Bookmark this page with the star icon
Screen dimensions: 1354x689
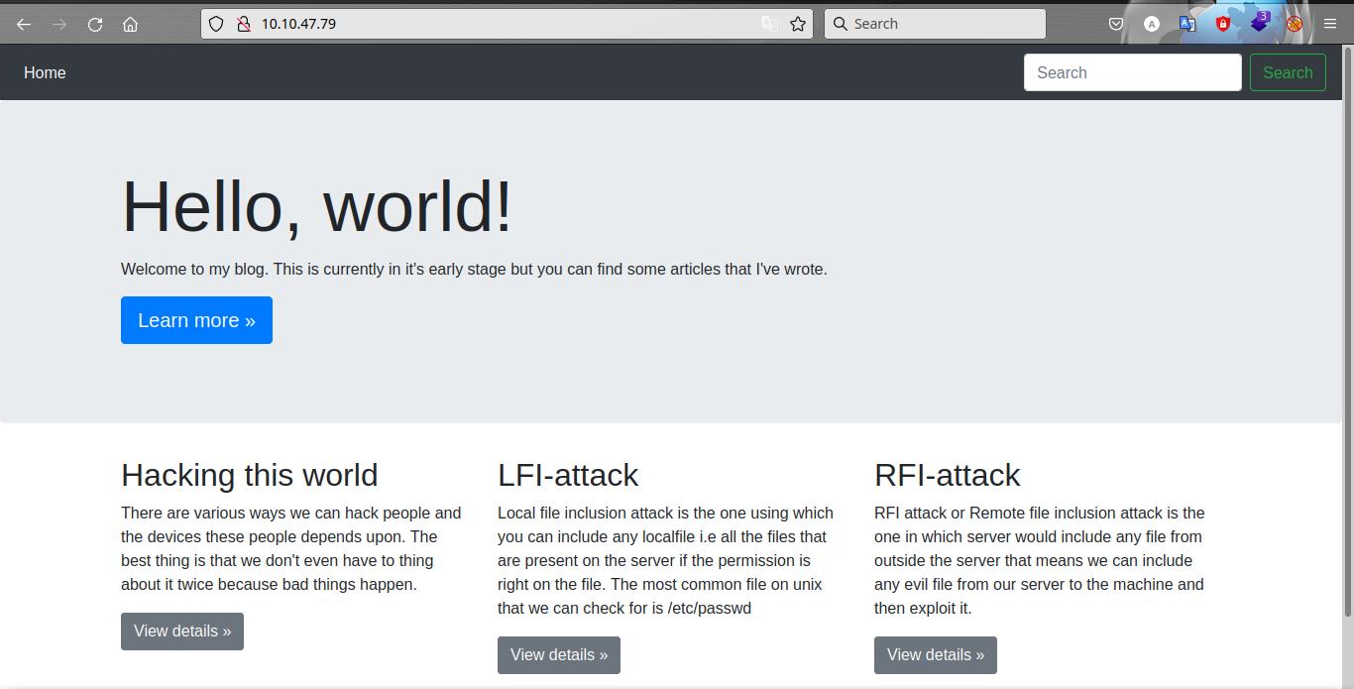pos(798,24)
